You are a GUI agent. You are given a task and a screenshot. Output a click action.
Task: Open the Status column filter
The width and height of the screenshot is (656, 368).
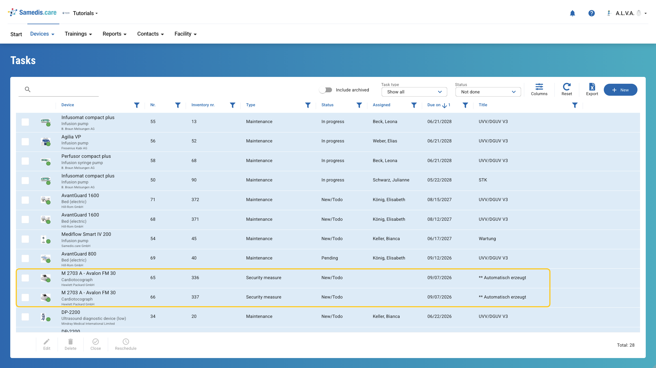pos(359,105)
